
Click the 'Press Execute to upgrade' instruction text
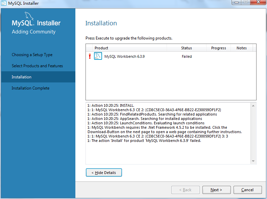click(129, 38)
